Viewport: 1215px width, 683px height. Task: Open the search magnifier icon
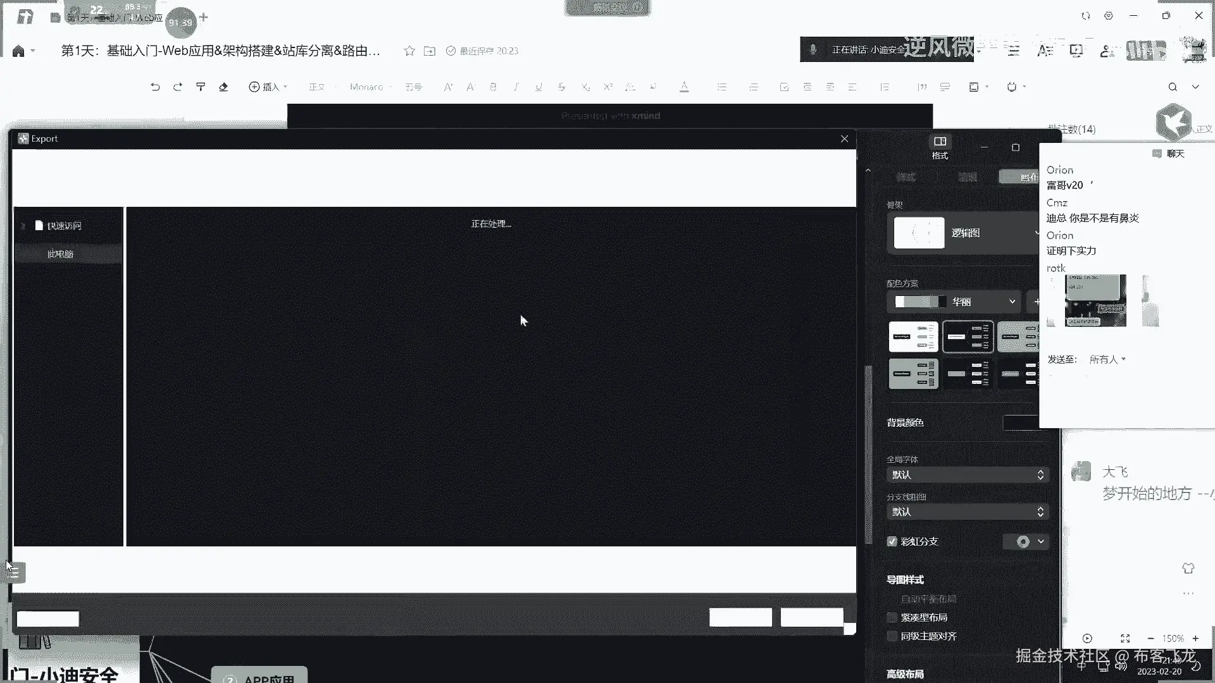[1173, 87]
